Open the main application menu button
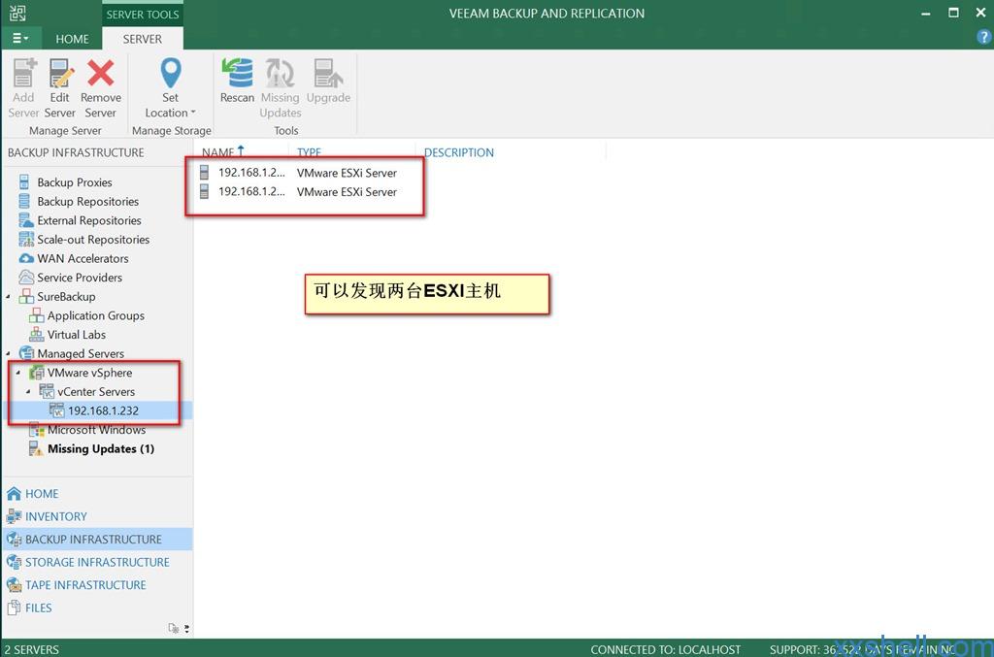Screen dimensions: 994x657 pyautogui.click(x=20, y=39)
